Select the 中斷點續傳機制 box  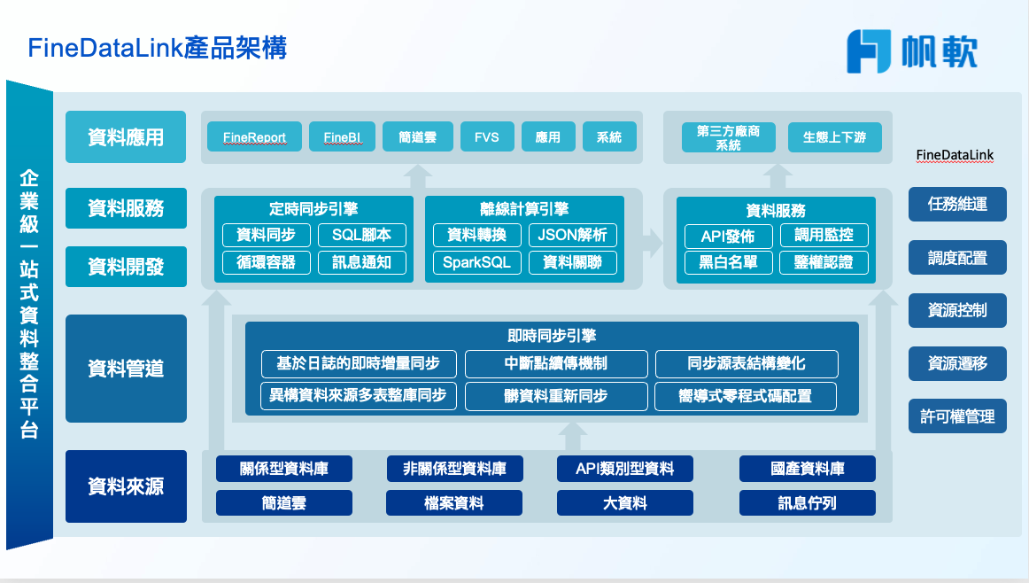pyautogui.click(x=556, y=364)
